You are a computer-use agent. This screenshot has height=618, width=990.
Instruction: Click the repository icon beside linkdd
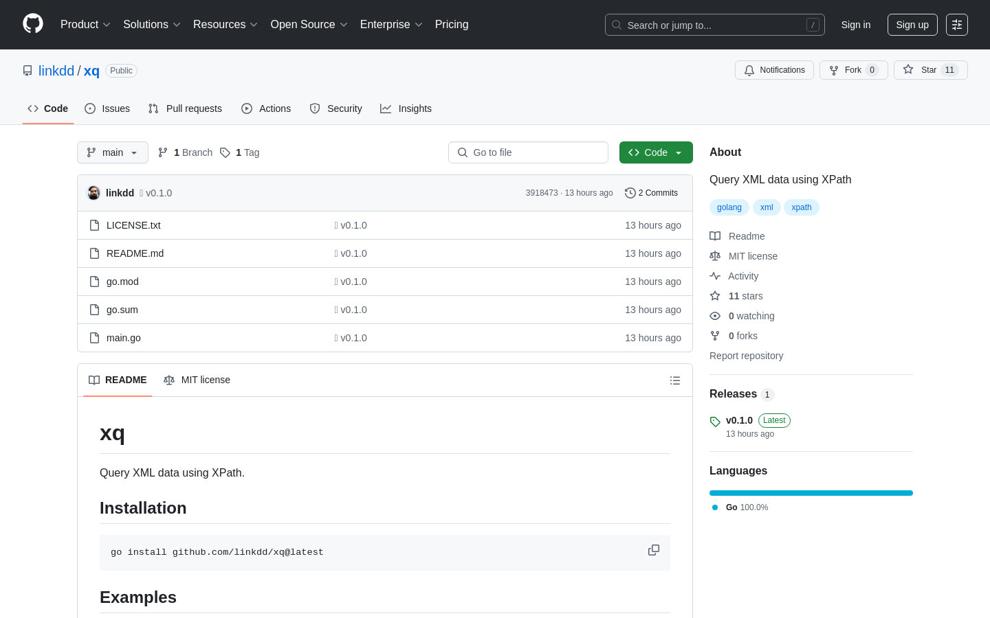(x=27, y=71)
